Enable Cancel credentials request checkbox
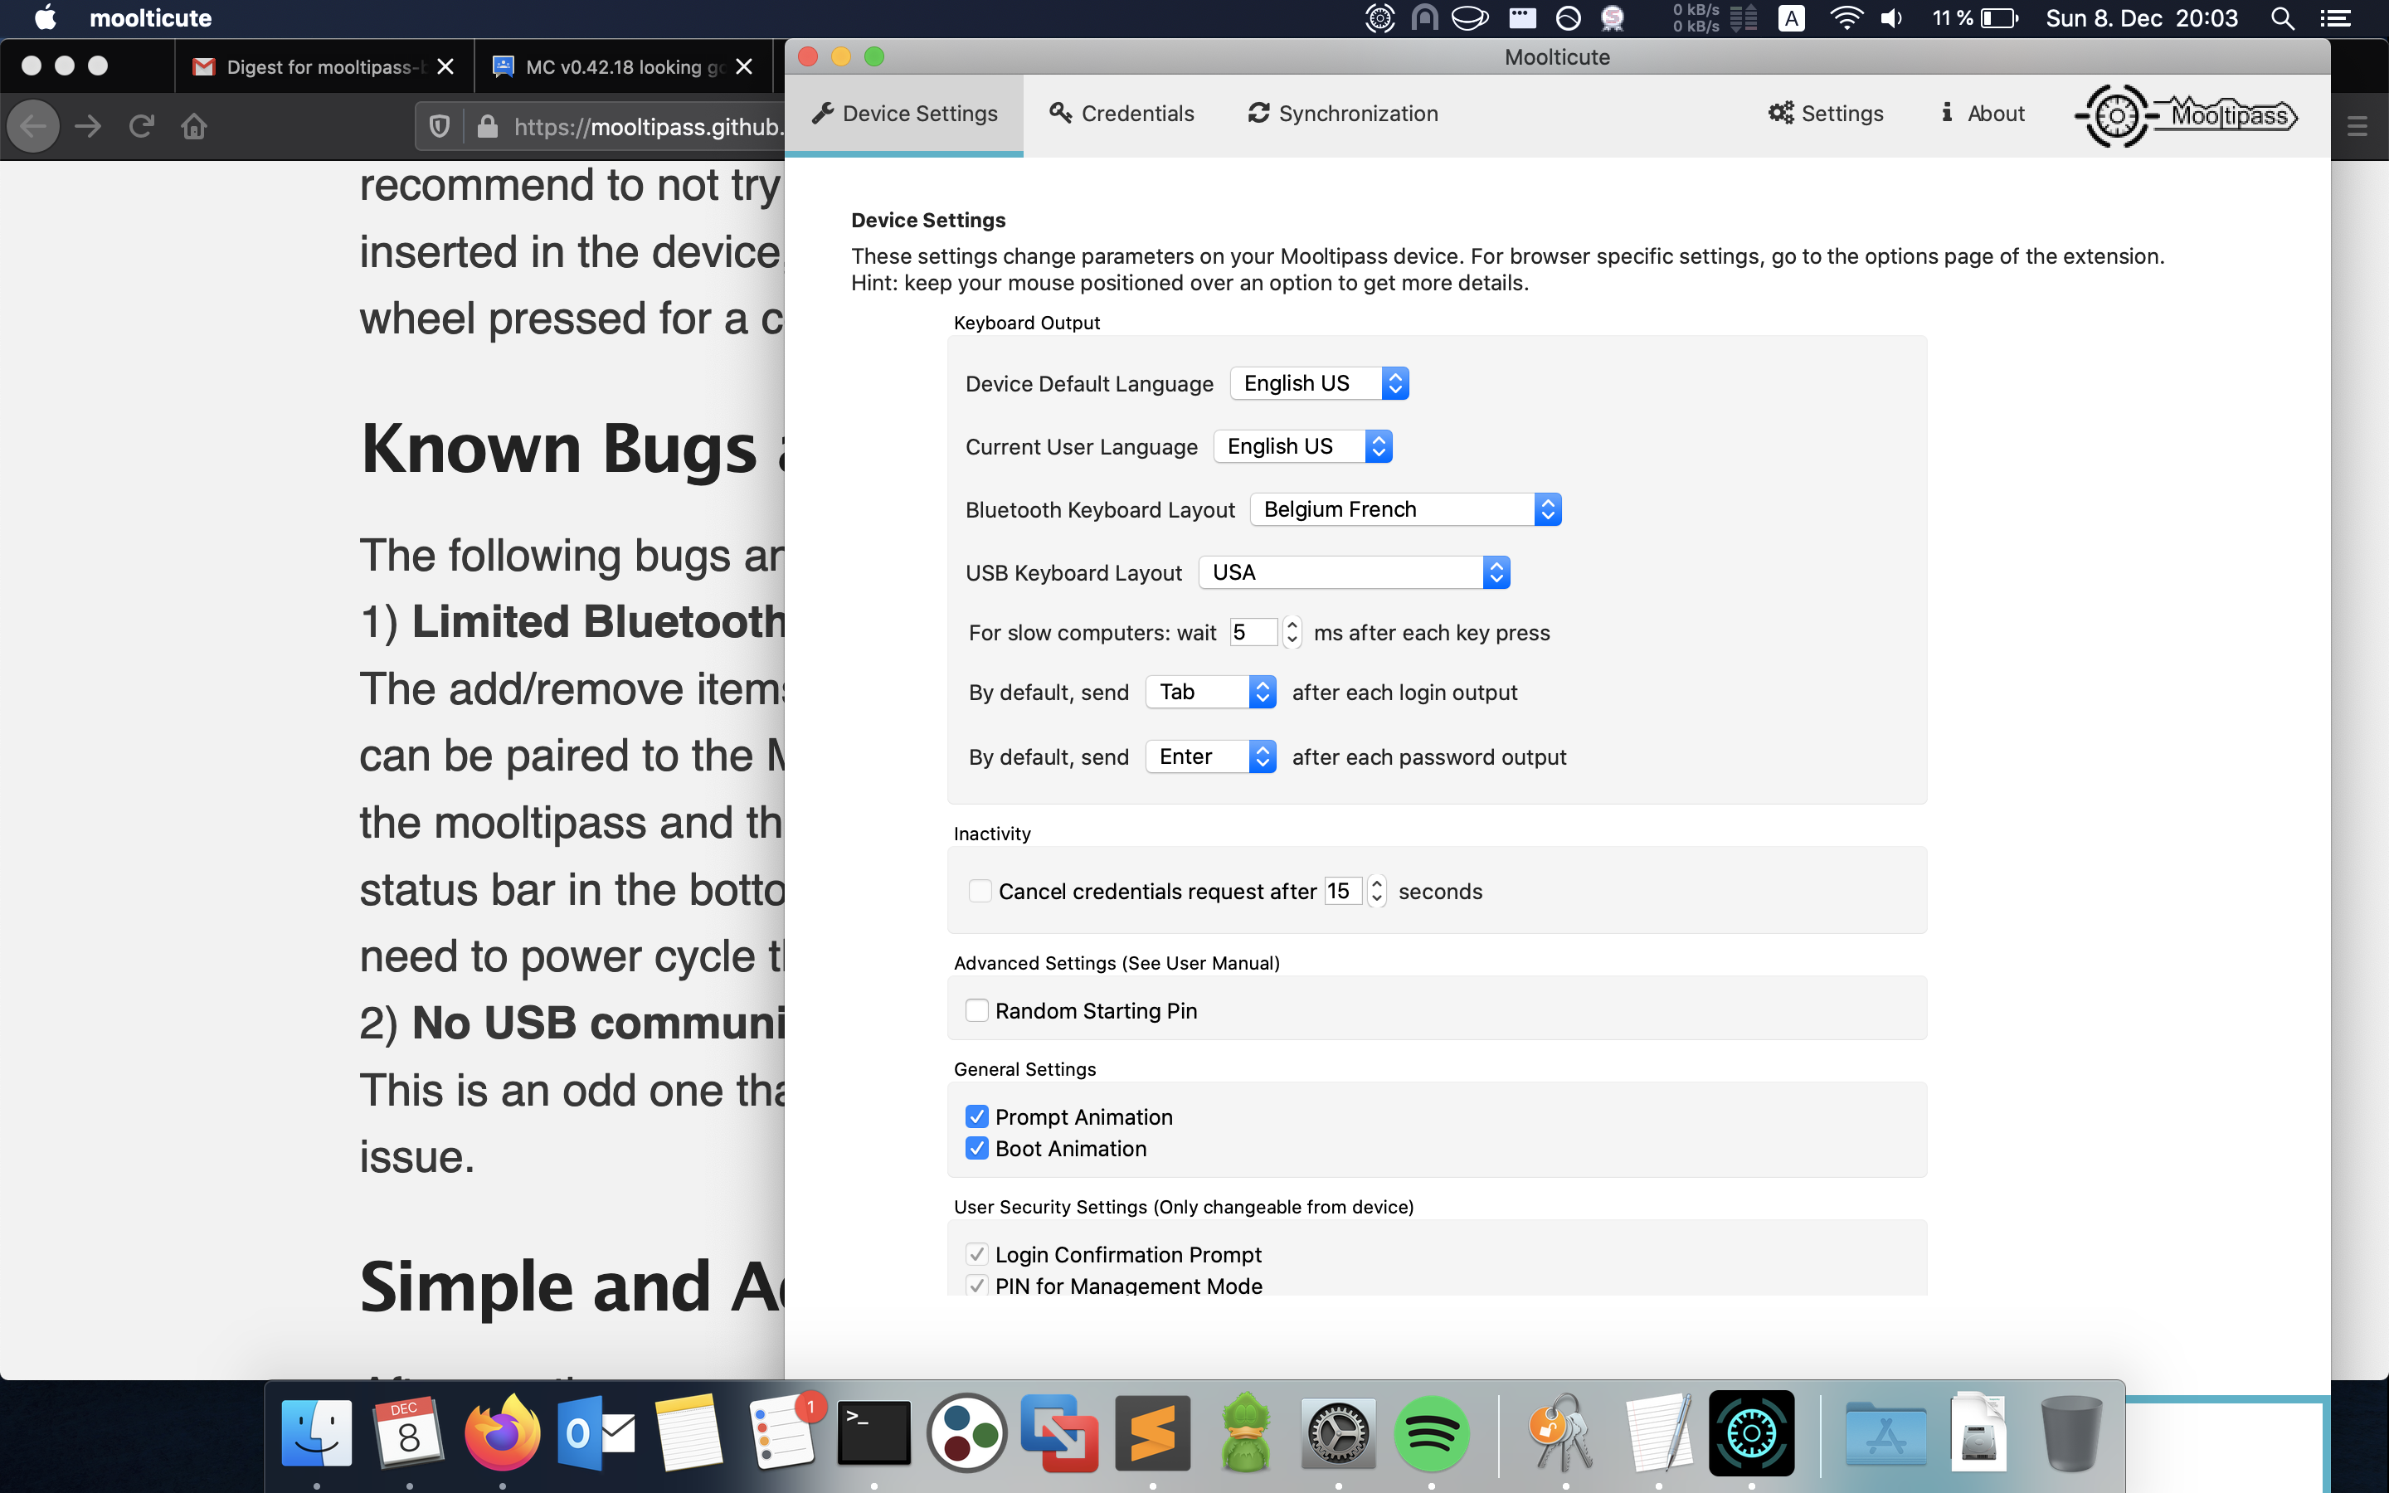Image resolution: width=2389 pixels, height=1493 pixels. [x=980, y=891]
